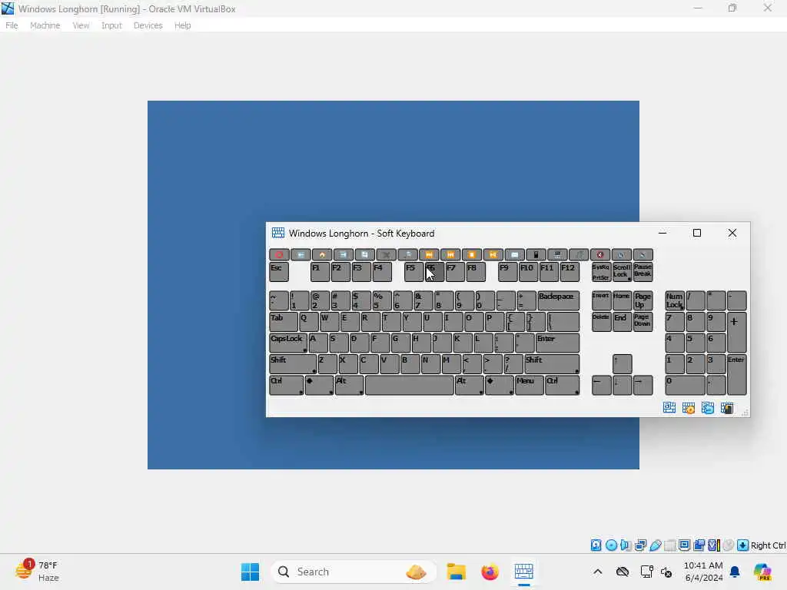This screenshot has height=590, width=787.
Task: Open the Help menu
Action: point(182,25)
